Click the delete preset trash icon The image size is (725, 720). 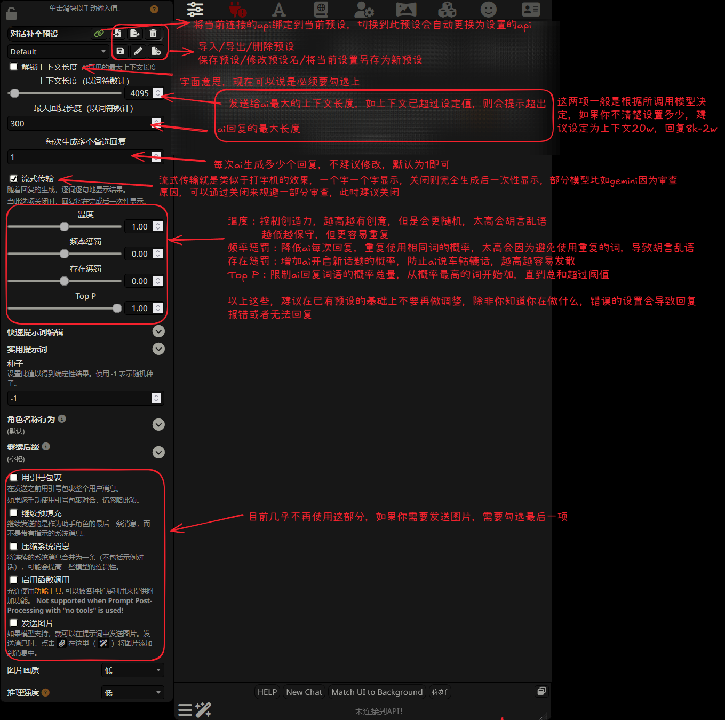[x=153, y=34]
